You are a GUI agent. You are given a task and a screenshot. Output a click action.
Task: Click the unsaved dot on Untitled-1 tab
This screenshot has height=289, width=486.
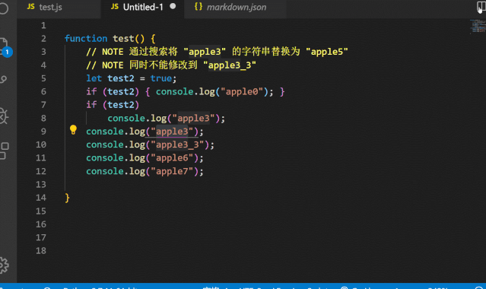[173, 6]
